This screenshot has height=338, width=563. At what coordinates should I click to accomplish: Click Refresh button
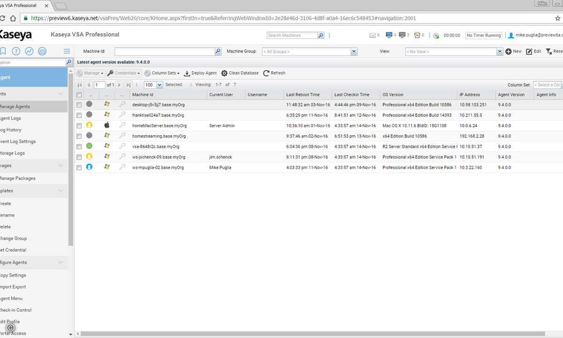(274, 73)
